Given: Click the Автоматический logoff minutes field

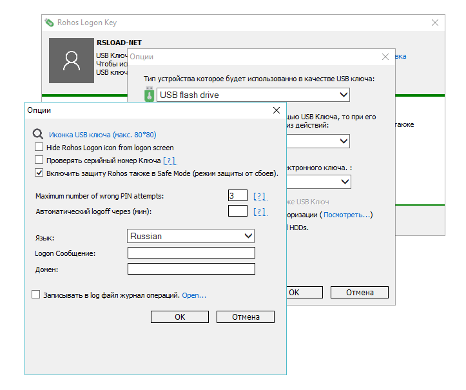Looking at the screenshot, I should [x=238, y=211].
